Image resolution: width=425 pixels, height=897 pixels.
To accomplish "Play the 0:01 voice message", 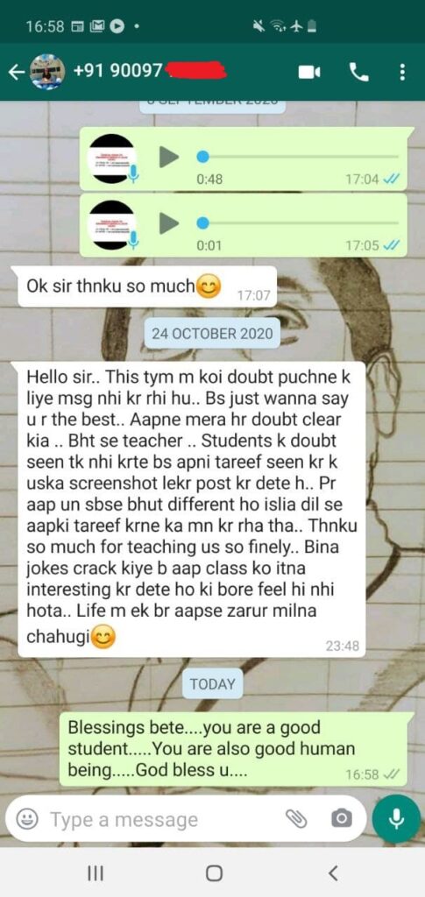I will (x=168, y=223).
